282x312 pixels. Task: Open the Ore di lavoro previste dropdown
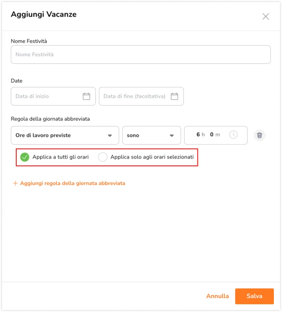(65, 135)
